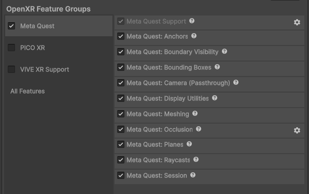Disable Meta Quest: Bounding Boxes checkbox
Viewport: 309px width, 194px height.
[x=121, y=67]
